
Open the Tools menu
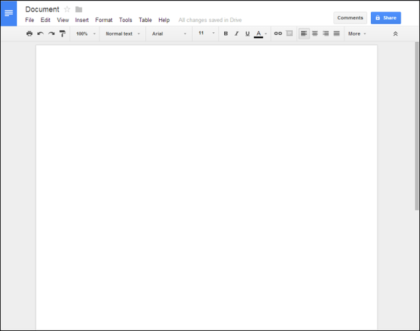coord(126,20)
